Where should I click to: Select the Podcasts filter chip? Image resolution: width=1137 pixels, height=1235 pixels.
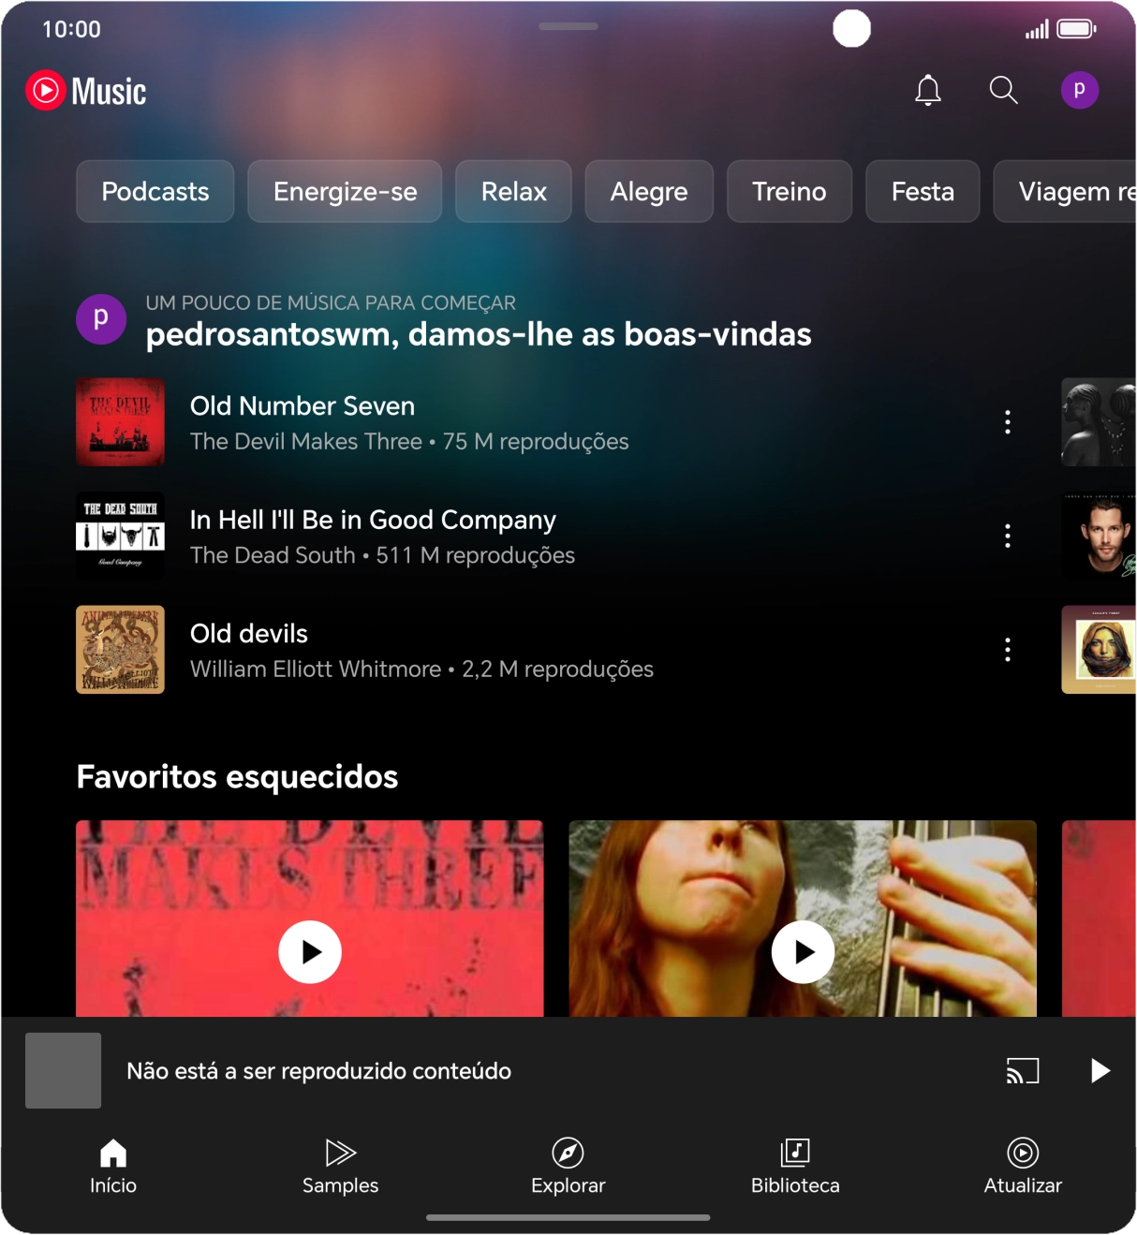155,191
